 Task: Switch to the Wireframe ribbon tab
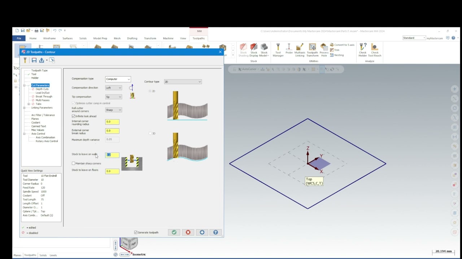coord(49,38)
